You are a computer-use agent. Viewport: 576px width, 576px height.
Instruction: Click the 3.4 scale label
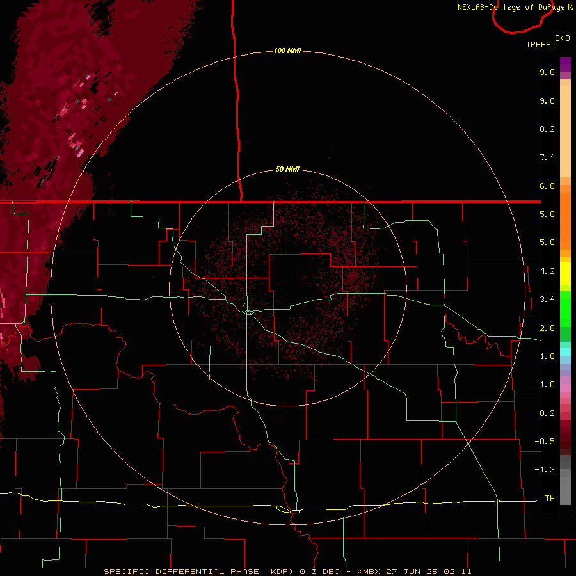(547, 300)
